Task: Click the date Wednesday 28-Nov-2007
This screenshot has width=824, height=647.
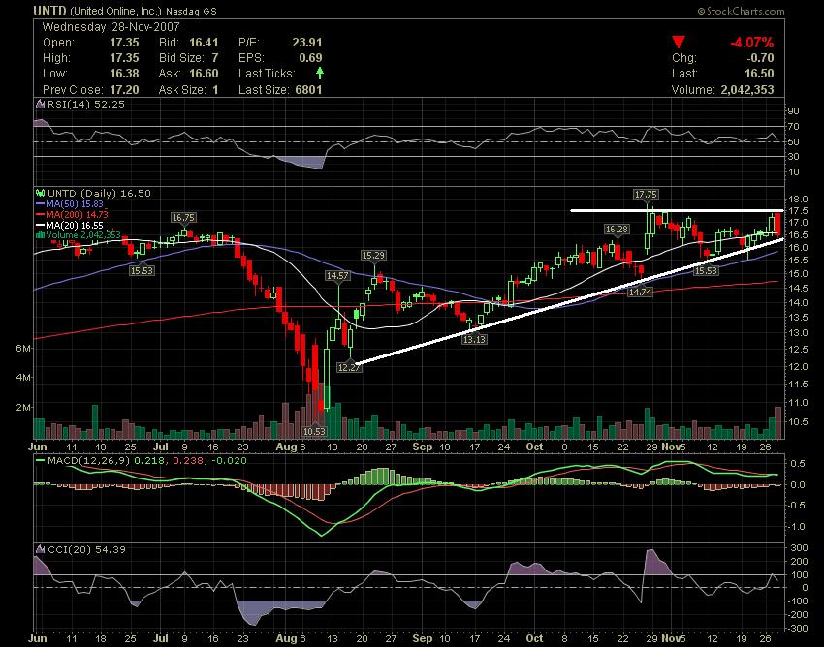Action: click(111, 27)
